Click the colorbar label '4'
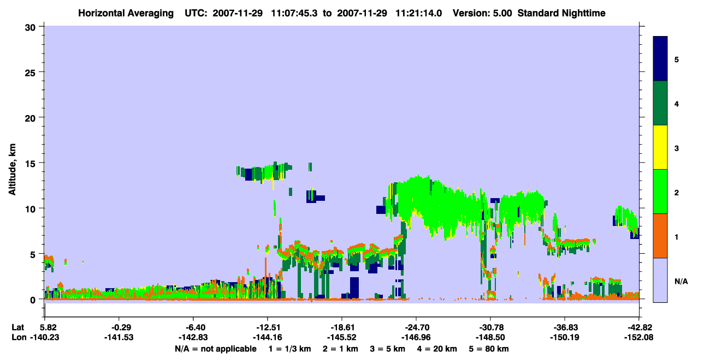The width and height of the screenshot is (710, 364). click(x=677, y=103)
